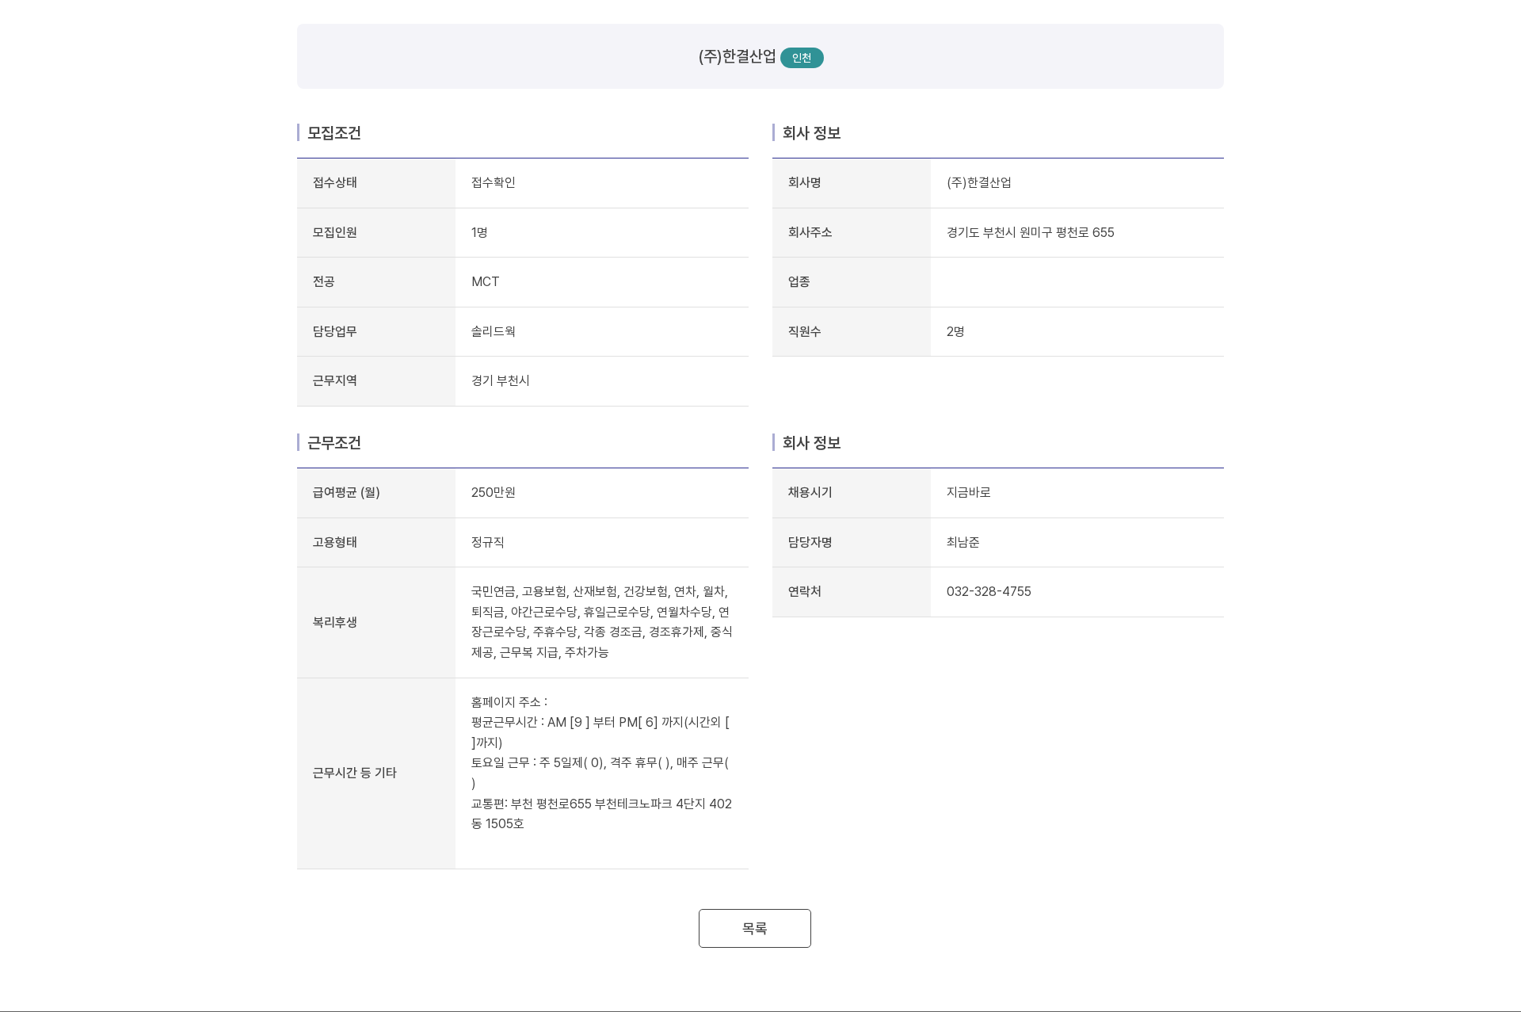Click the 모집조건 section heading
1521x1012 pixels.
tap(334, 133)
